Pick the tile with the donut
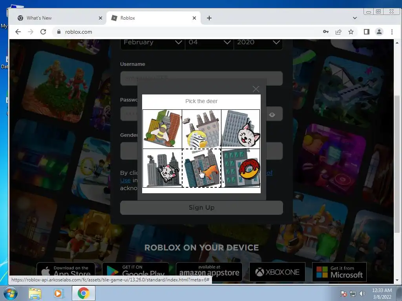Viewport: 402px width, 301px height. (241, 168)
